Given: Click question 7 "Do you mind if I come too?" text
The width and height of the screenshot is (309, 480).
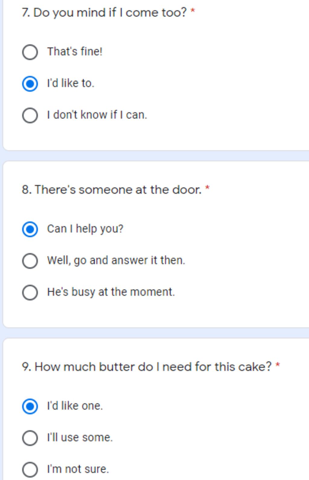Looking at the screenshot, I should tap(104, 13).
